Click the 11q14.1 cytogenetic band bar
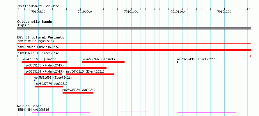259x116 pixels. 134,28
